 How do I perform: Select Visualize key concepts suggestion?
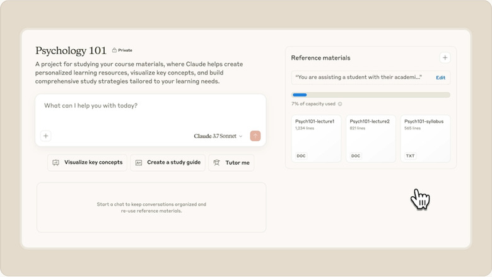click(87, 163)
